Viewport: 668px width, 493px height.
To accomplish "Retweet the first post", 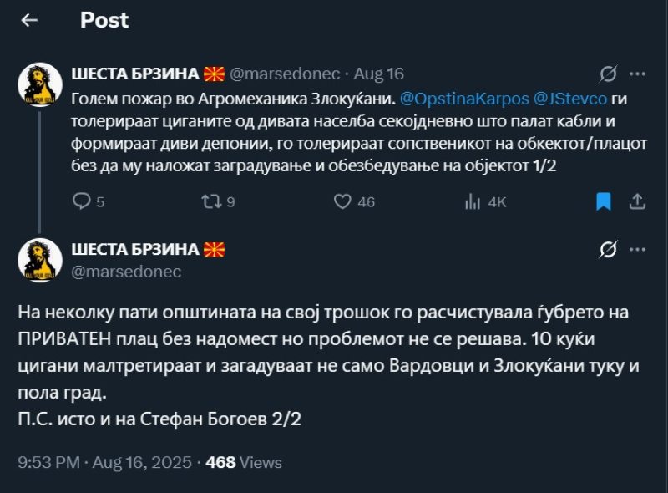I will coord(213,201).
